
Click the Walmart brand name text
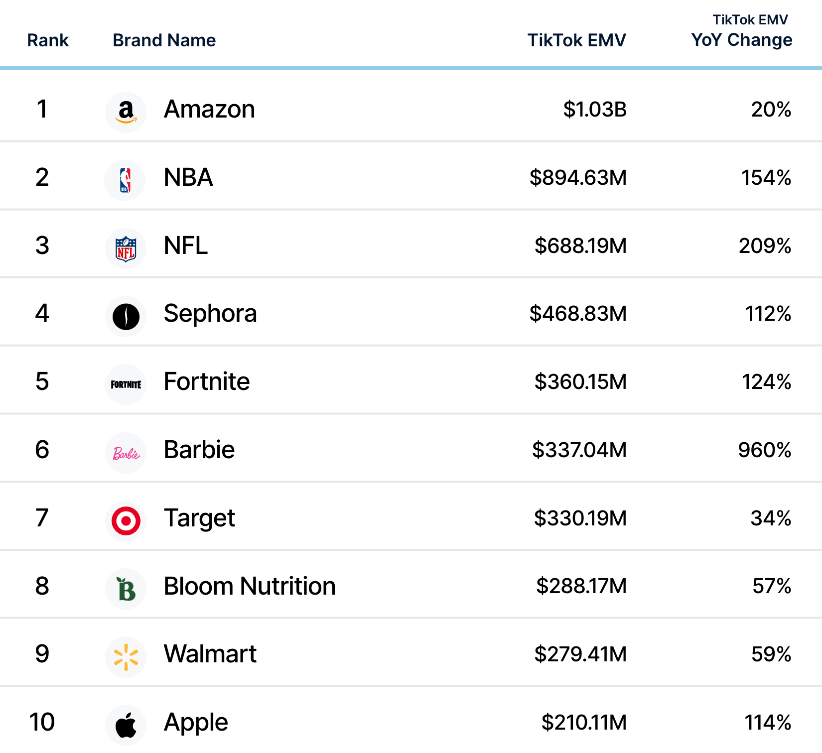210,654
